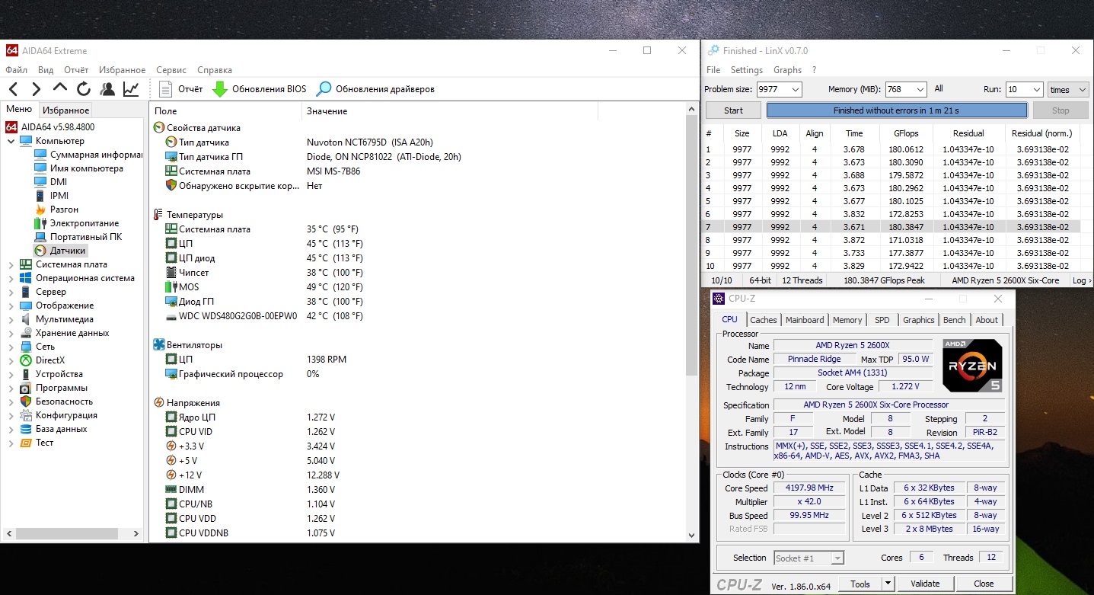Select Портативный ПК tree item

78,237
